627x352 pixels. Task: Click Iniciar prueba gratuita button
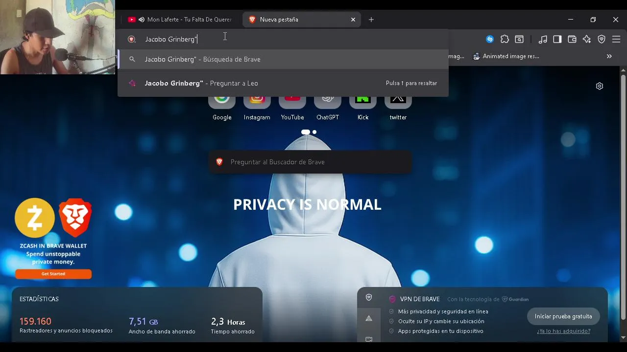point(563,316)
